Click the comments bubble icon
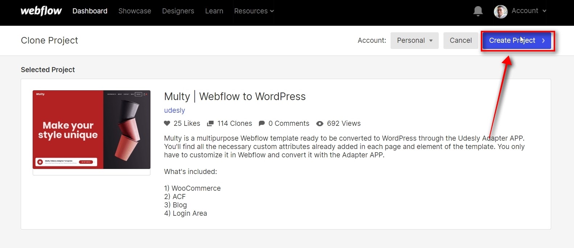This screenshot has width=574, height=248. pos(261,124)
